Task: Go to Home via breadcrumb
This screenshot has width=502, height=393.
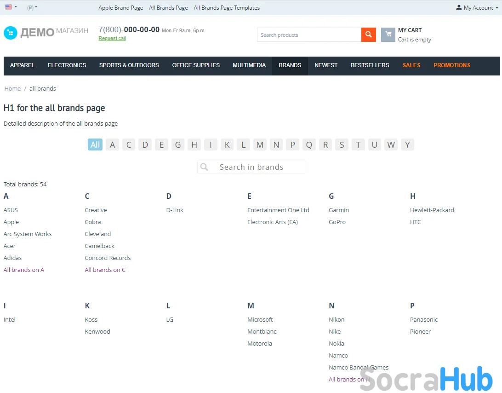Action: (12, 89)
